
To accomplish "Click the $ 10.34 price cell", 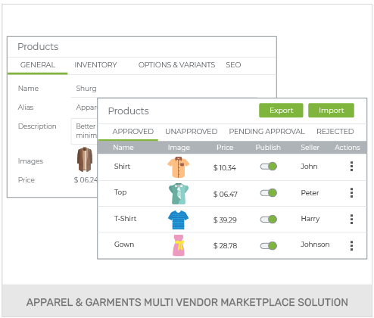I will tap(225, 168).
